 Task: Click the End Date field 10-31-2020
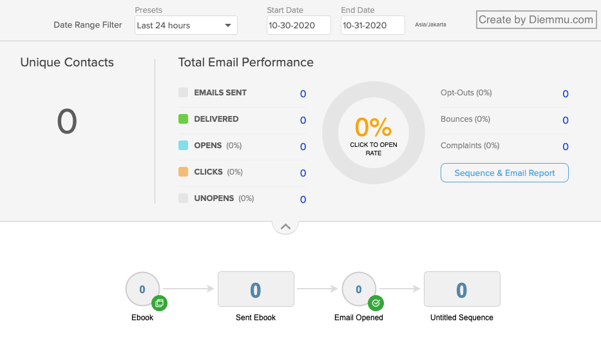372,25
